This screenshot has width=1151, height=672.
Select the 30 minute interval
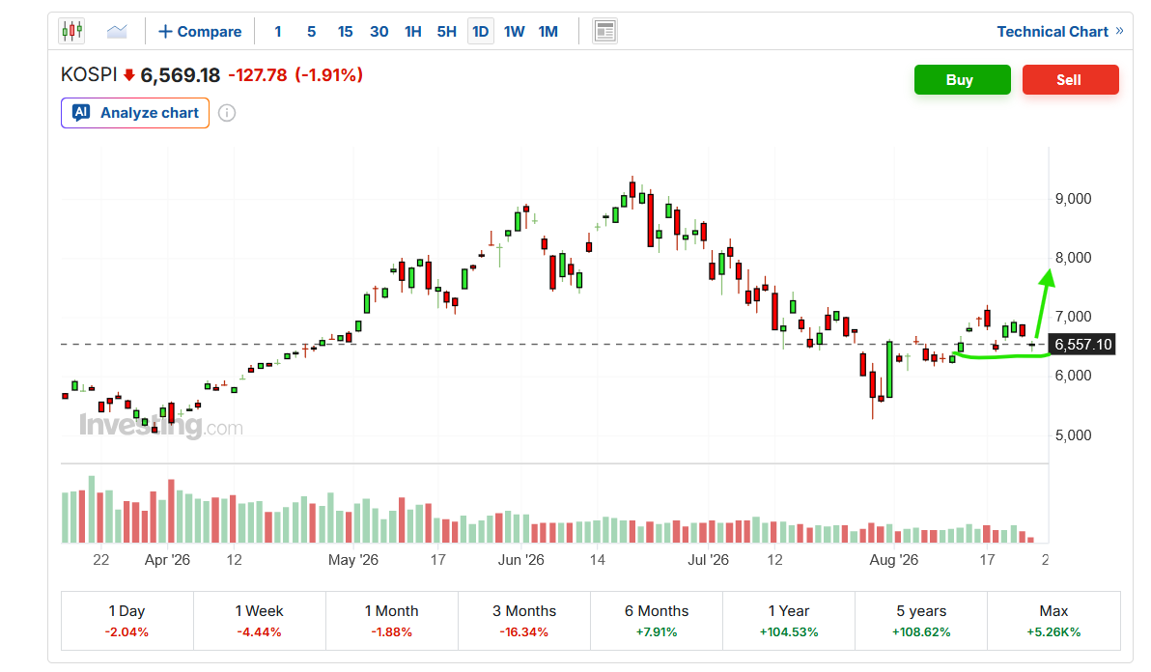point(379,32)
